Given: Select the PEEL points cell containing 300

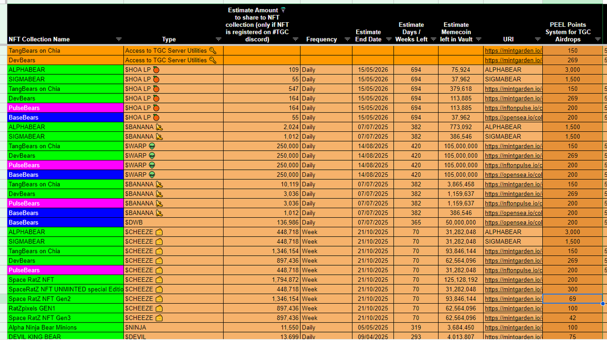Looking at the screenshot, I should pos(573,289).
